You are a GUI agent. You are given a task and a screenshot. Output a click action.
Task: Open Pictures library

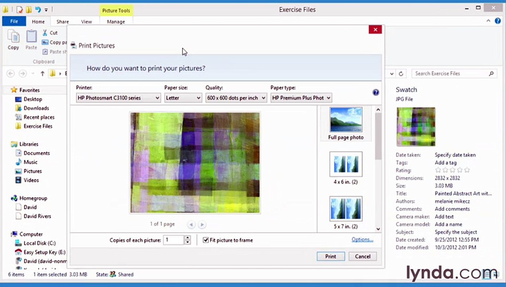(33, 171)
